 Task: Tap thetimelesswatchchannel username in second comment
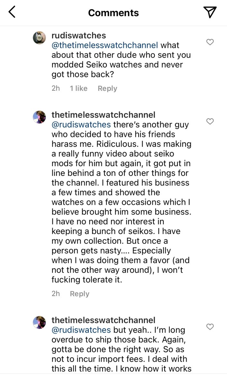pyautogui.click(x=104, y=115)
